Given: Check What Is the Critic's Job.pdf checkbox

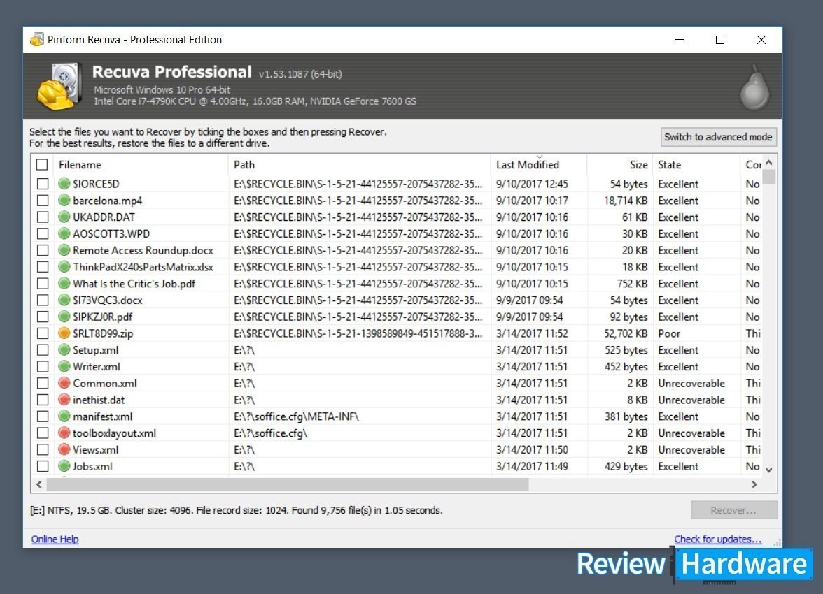Looking at the screenshot, I should [x=43, y=284].
